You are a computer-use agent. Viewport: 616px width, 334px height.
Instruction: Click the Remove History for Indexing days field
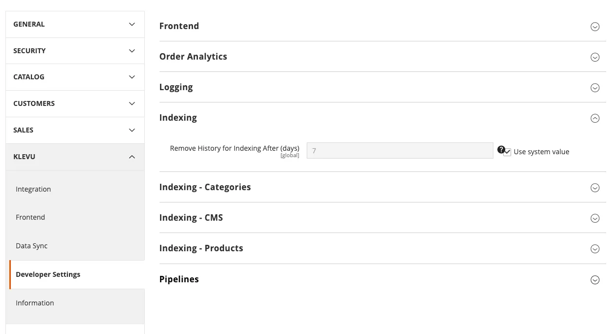[400, 151]
